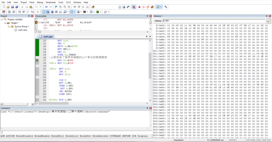Image resolution: width=272 pixels, height=142 pixels.
Task: Open the Call Stack window icon
Action: point(61,12)
